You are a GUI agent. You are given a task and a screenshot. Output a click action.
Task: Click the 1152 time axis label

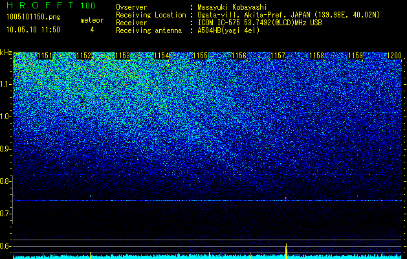[84, 56]
